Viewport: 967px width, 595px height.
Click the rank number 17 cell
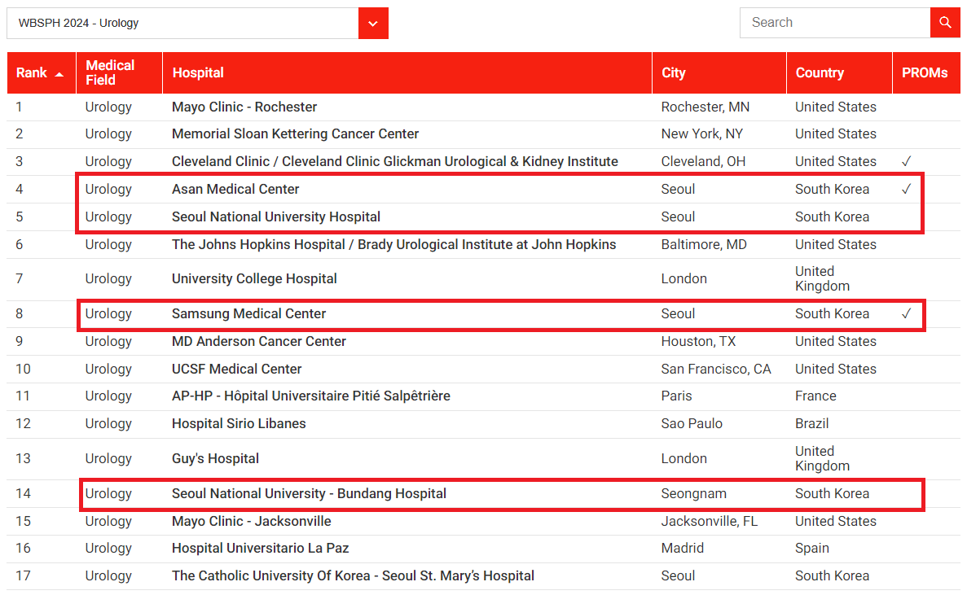[23, 576]
